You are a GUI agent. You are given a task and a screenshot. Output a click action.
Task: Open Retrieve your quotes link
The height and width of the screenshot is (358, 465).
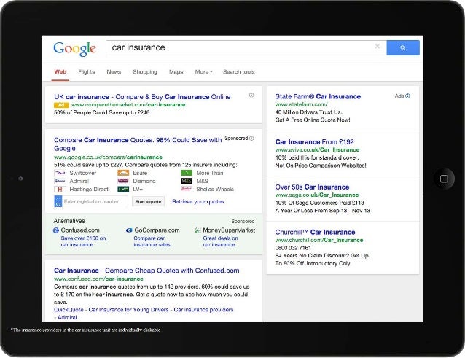[198, 202]
